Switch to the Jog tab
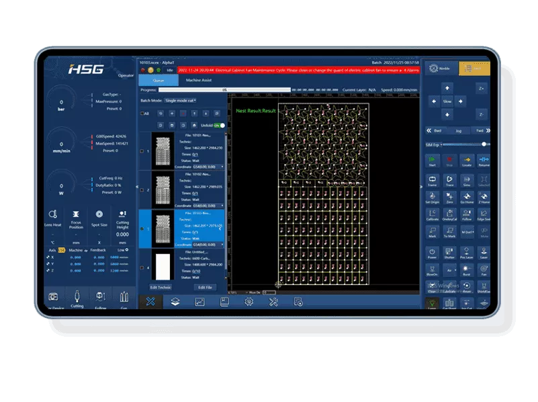Image resolution: width=538 pixels, height=402 pixels. pyautogui.click(x=459, y=130)
